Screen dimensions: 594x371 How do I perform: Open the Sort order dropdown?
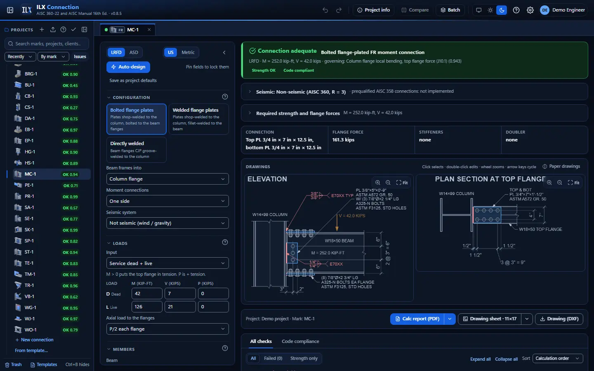(x=558, y=359)
